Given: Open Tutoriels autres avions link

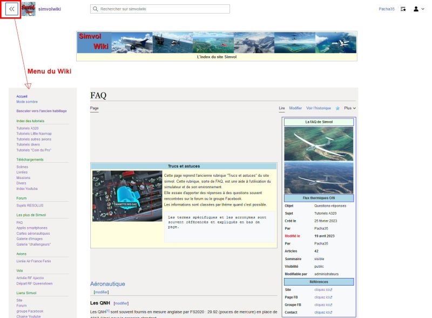Looking at the screenshot, I should pos(34,139).
